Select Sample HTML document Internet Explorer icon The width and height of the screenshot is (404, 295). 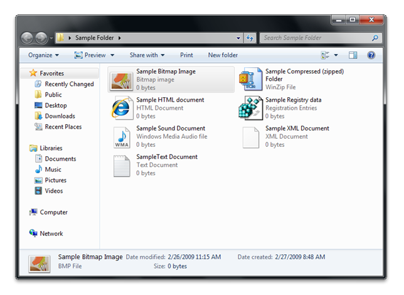coord(121,109)
